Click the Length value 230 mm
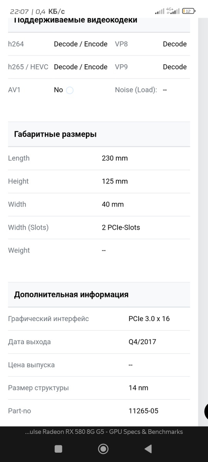208x462 pixels. (115, 158)
